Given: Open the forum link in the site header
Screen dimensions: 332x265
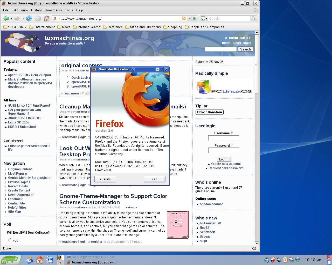Looking at the screenshot, I should 233,38.
